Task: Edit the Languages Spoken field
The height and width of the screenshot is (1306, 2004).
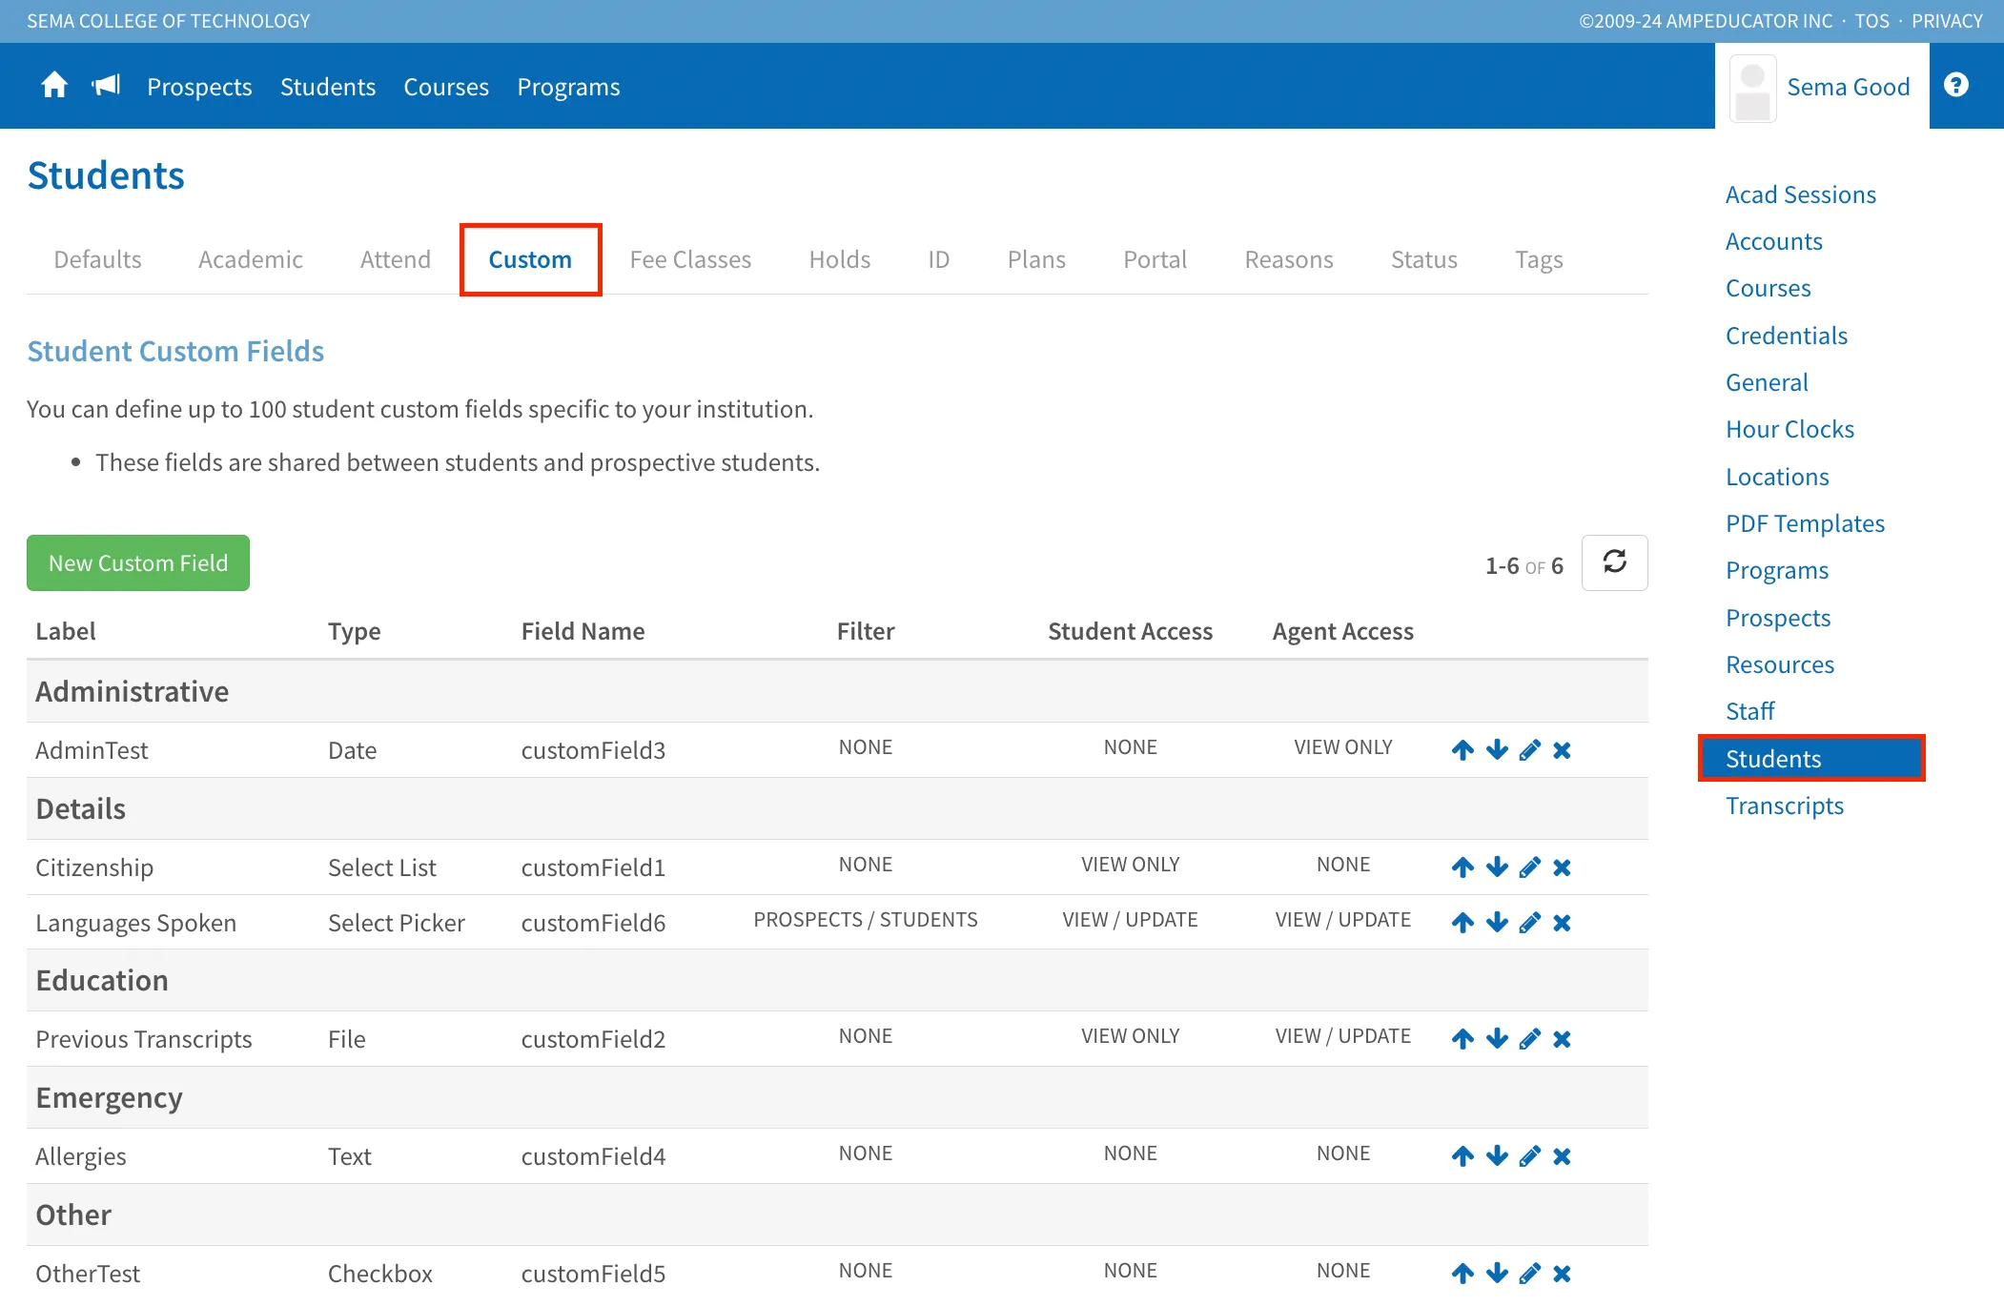Action: [1529, 923]
